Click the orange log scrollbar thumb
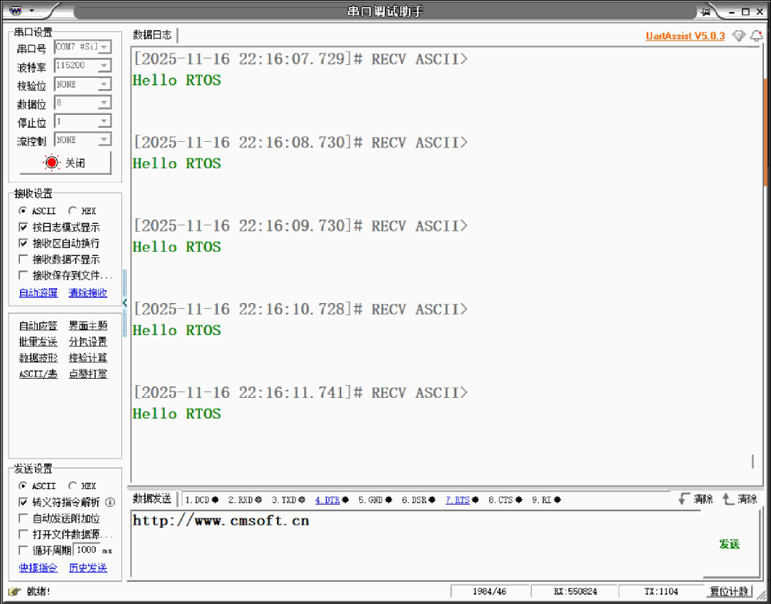The height and width of the screenshot is (604, 771). [765, 133]
